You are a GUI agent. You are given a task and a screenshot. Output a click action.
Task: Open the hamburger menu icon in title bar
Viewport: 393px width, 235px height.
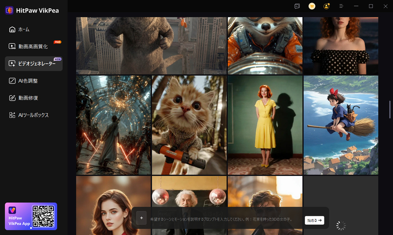pyautogui.click(x=341, y=6)
